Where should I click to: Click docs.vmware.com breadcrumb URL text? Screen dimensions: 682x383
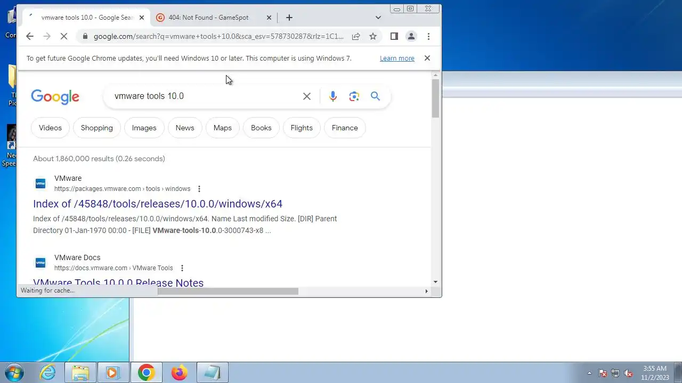(113, 268)
